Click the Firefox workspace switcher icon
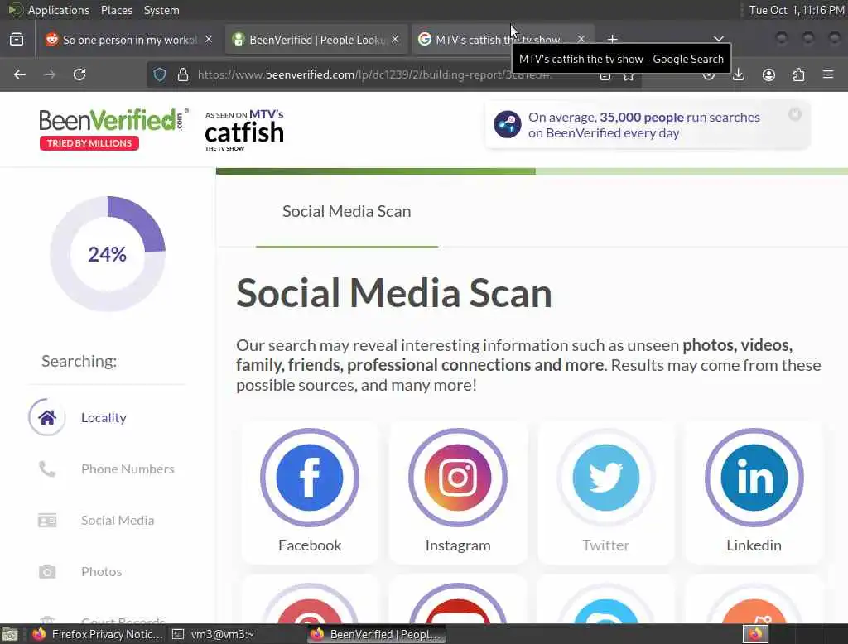Viewport: 848px width, 644px height. pyautogui.click(x=755, y=634)
